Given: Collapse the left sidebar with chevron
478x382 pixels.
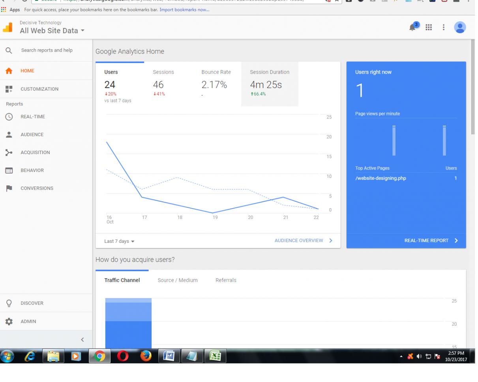Looking at the screenshot, I should 82,339.
